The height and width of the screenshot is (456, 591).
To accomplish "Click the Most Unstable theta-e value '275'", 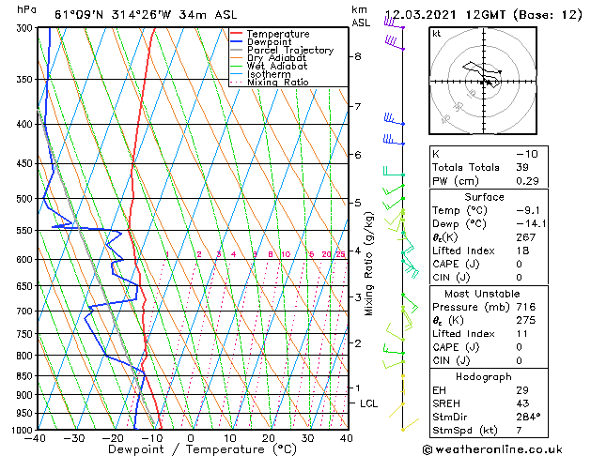I will point(526,320).
